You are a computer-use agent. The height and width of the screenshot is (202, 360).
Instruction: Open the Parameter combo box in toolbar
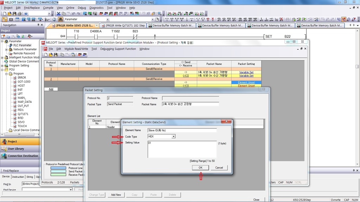[108, 20]
